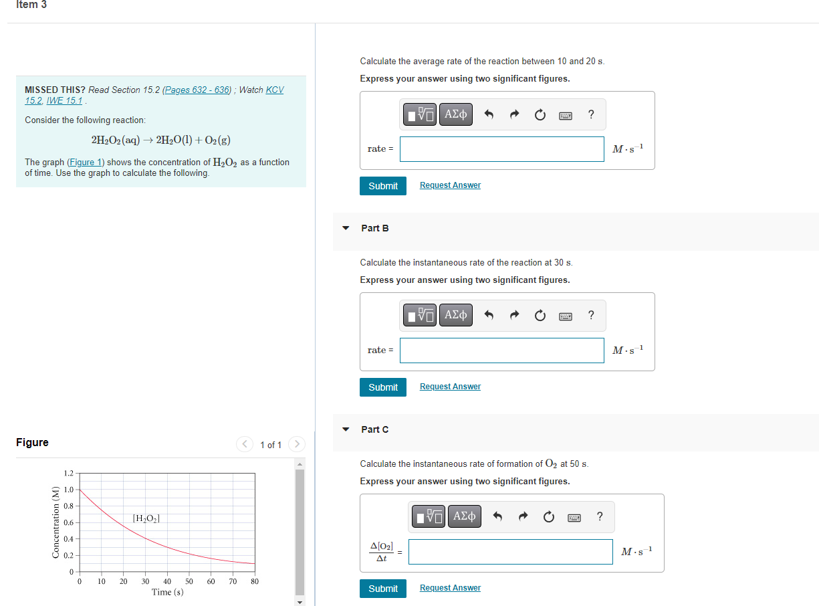
Task: Click the Part B heading
Action: 374,228
